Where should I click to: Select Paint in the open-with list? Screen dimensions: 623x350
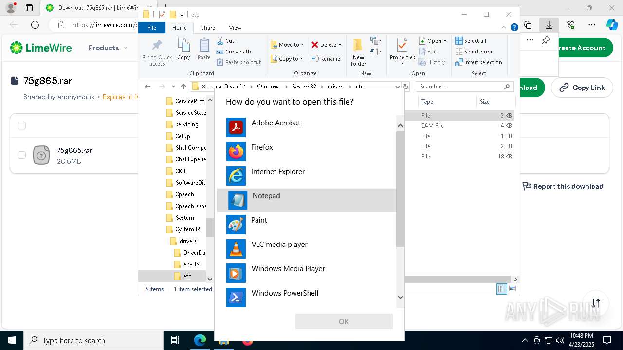[x=306, y=225]
